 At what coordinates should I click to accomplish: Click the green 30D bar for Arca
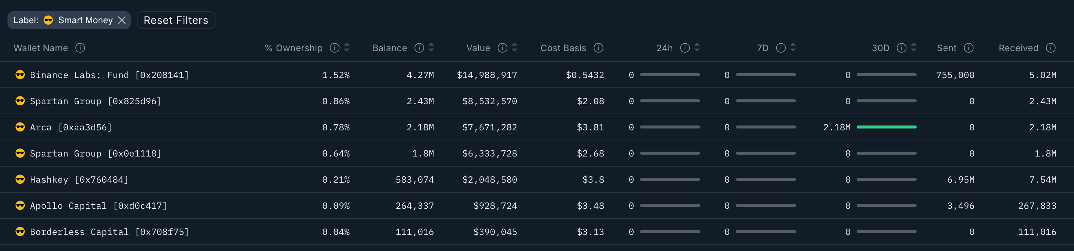(886, 127)
